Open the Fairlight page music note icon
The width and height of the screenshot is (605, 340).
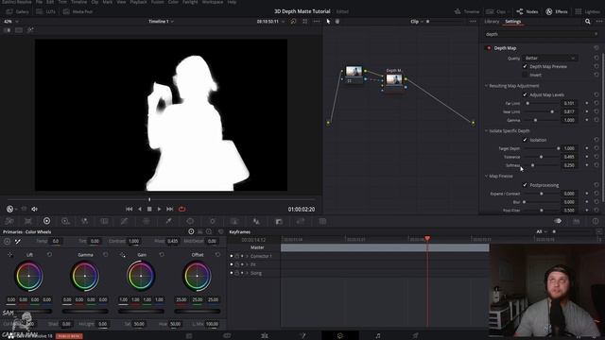[378, 336]
